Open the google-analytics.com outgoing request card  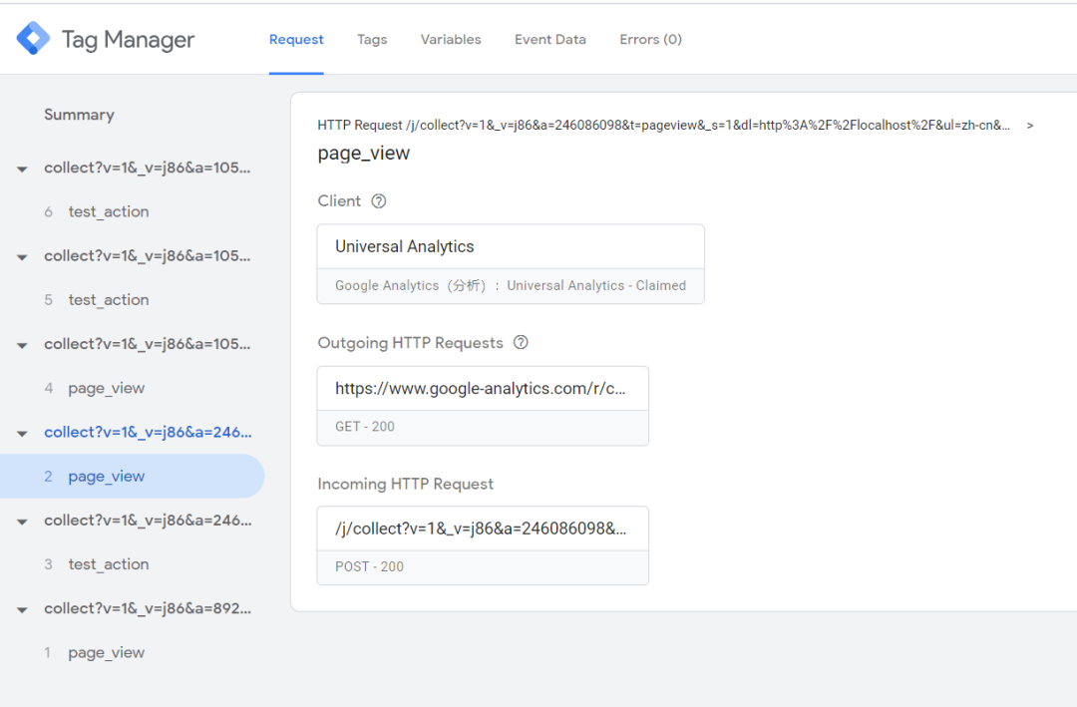[x=483, y=406]
